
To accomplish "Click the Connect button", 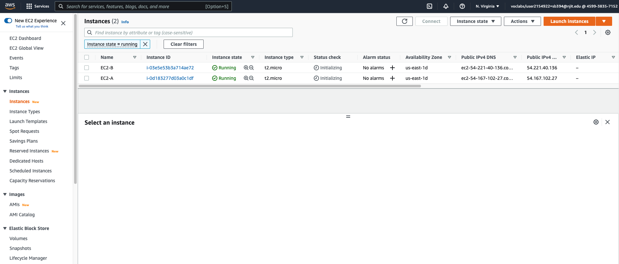I will pos(431,21).
